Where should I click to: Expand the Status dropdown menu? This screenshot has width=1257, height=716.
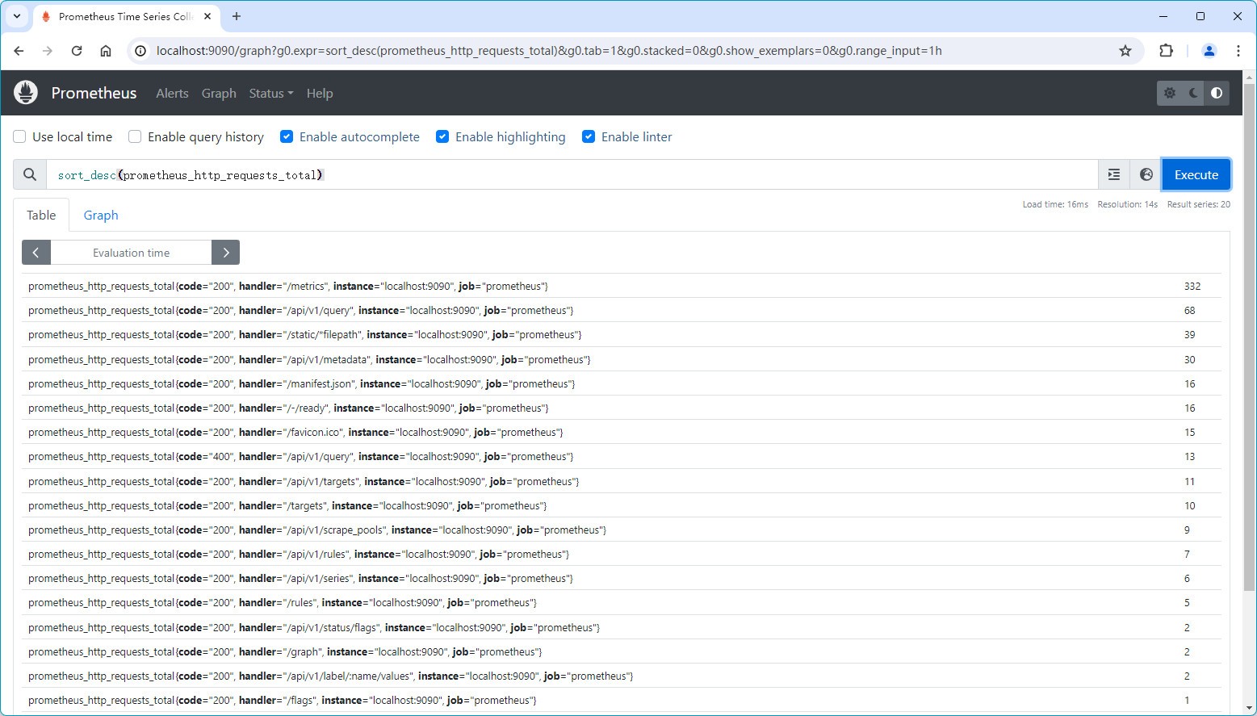271,93
